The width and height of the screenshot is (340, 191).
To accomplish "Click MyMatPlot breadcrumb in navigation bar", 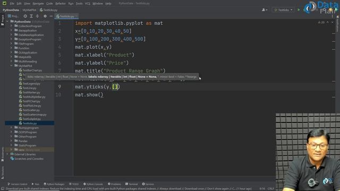I will [29, 10].
